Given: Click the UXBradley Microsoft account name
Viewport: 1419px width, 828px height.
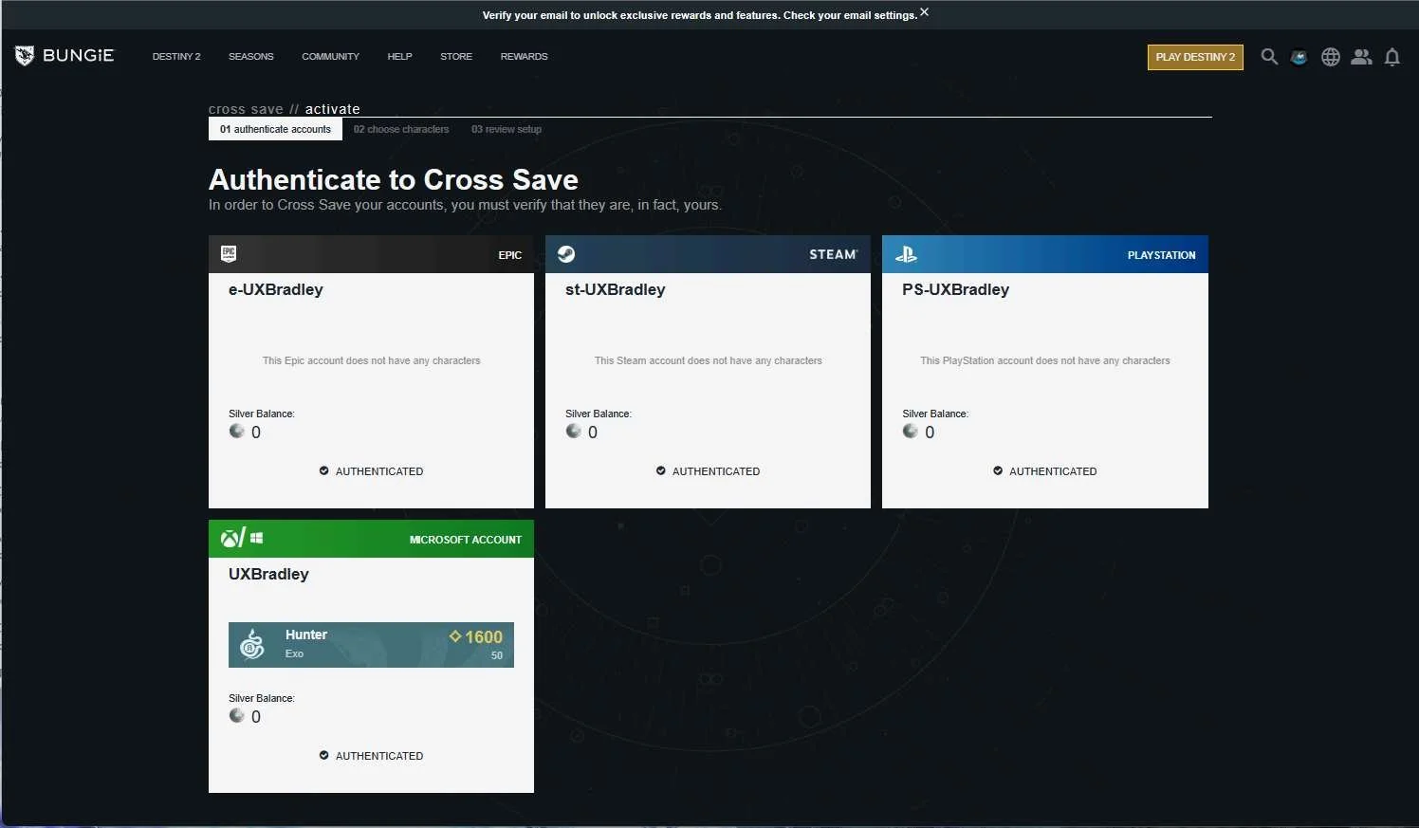Looking at the screenshot, I should click(x=268, y=574).
